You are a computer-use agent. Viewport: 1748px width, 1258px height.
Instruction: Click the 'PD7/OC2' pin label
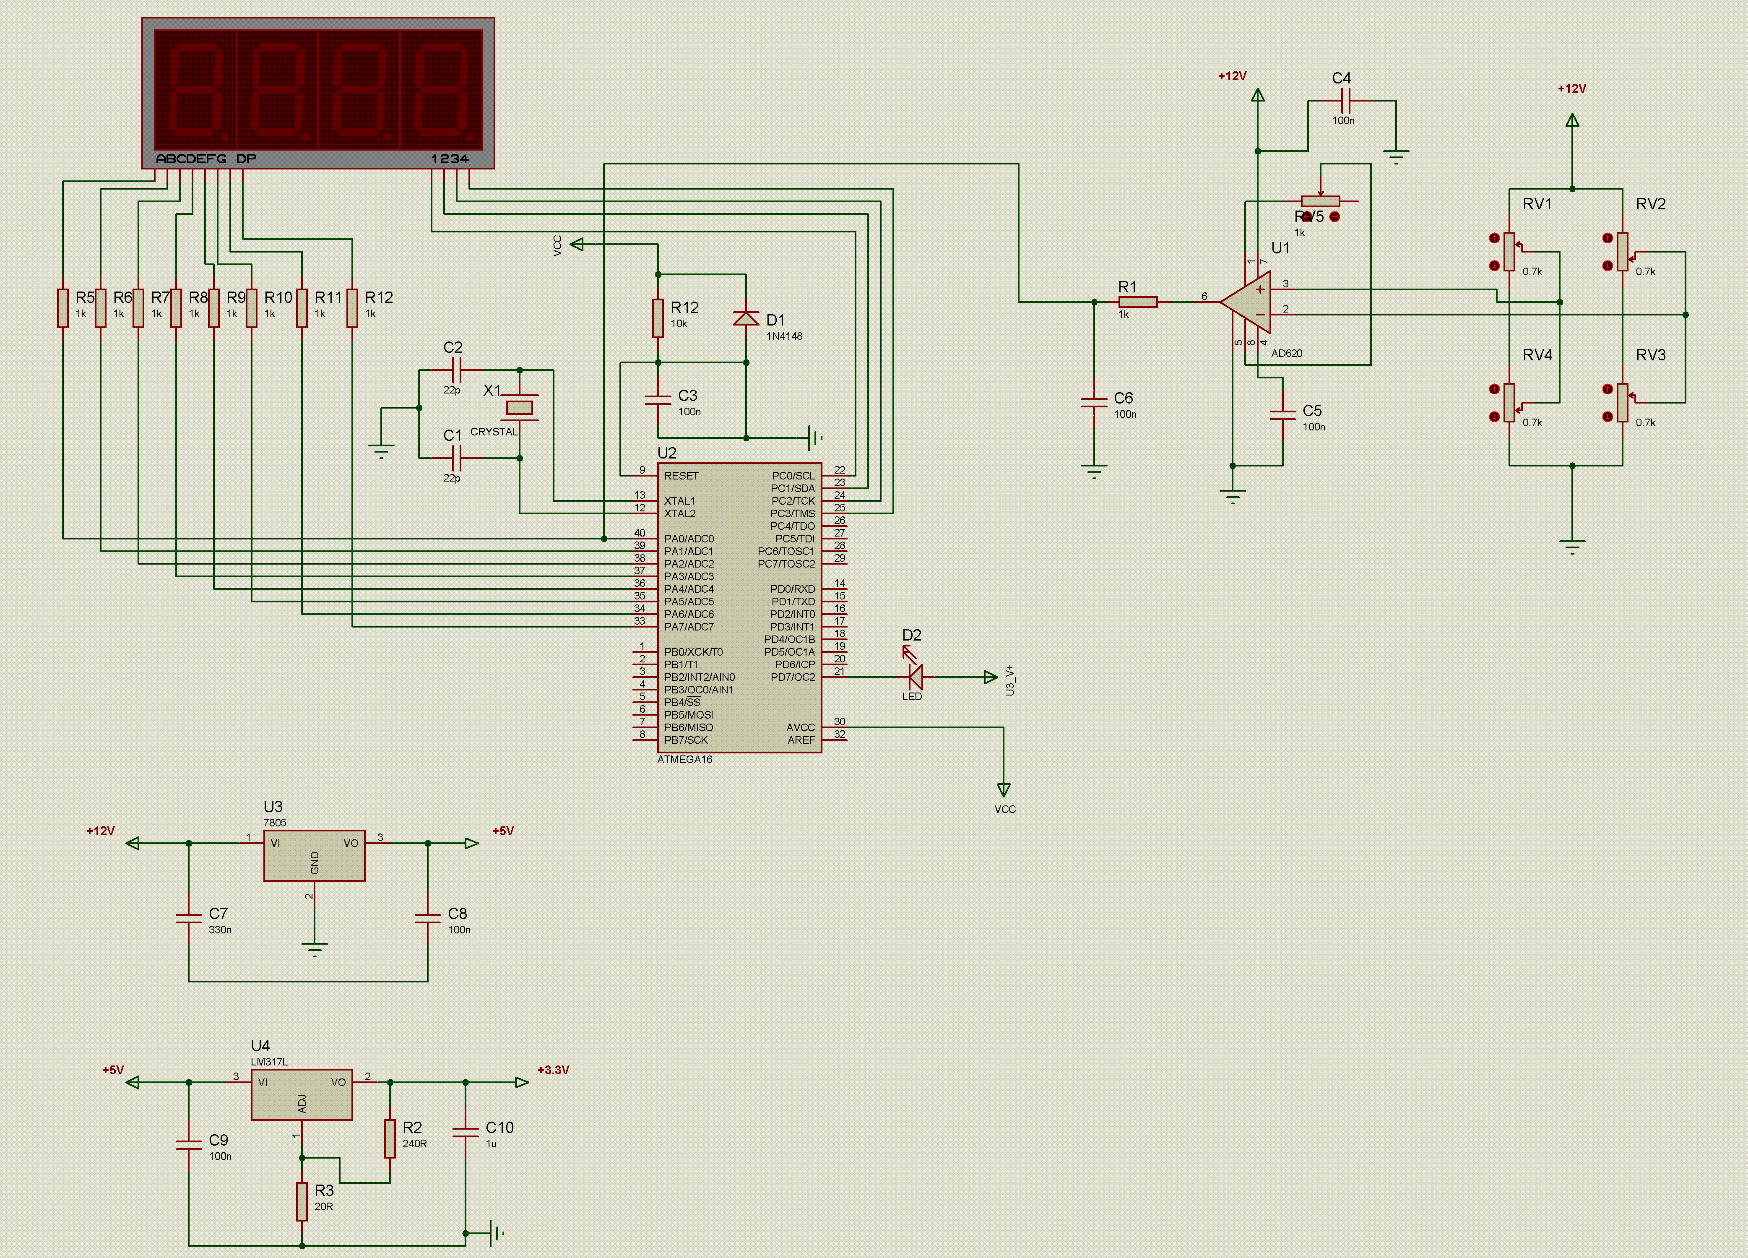(792, 677)
